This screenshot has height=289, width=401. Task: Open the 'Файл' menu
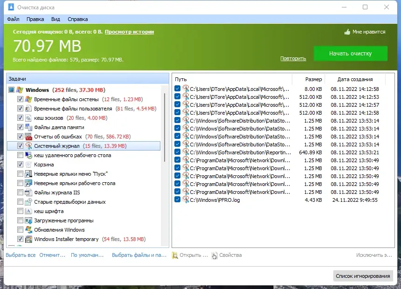[14, 19]
